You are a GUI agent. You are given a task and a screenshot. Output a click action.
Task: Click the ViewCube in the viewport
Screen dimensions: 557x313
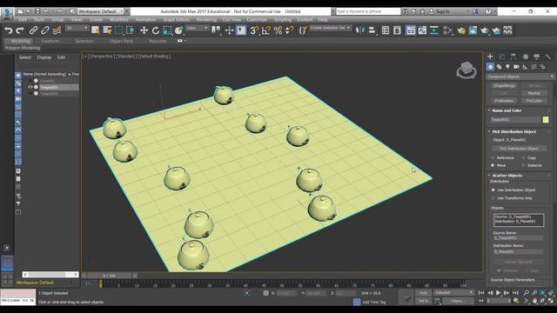point(466,70)
